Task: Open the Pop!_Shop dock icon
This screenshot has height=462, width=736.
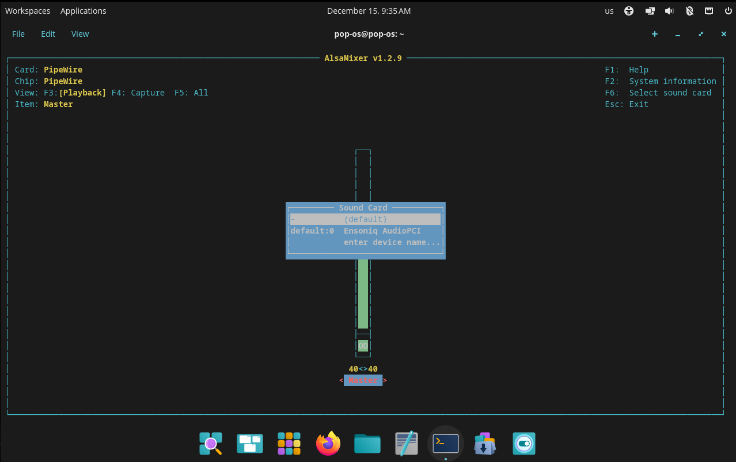Action: coord(484,444)
